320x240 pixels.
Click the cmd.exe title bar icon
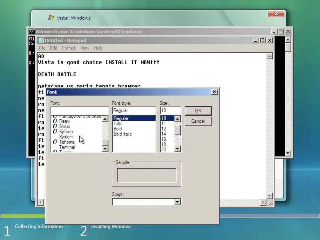pos(32,32)
